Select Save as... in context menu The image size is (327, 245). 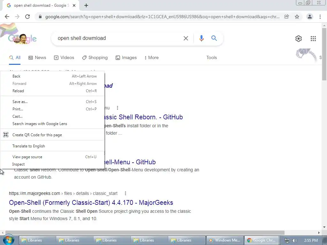[x=52, y=102]
